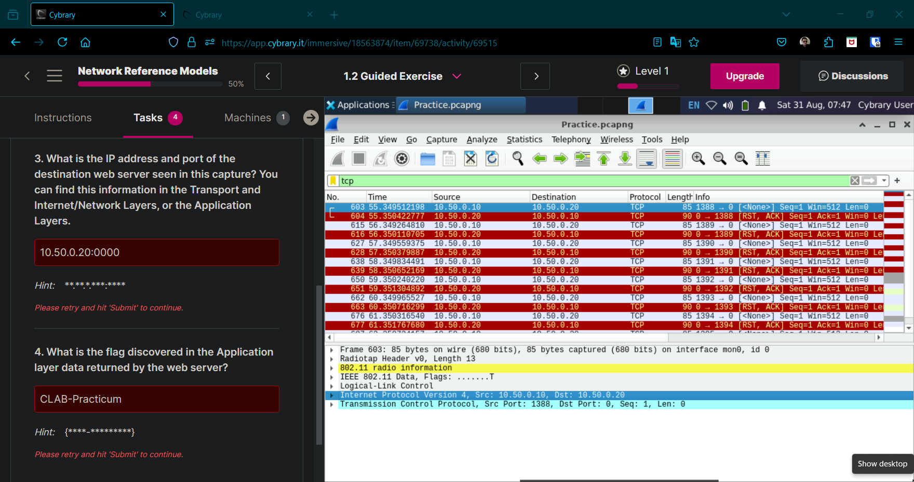Viewport: 914px width, 482px height.
Task: Click the display filter bookmark icon
Action: tap(333, 181)
